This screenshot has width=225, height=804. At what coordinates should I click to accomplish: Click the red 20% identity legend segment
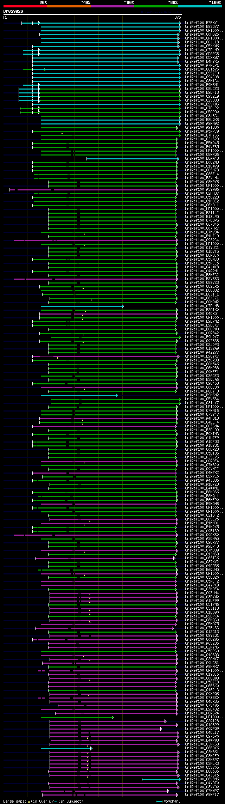(25, 6)
